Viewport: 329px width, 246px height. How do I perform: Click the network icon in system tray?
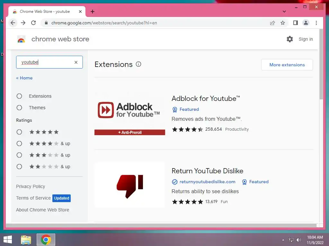tap(291, 240)
